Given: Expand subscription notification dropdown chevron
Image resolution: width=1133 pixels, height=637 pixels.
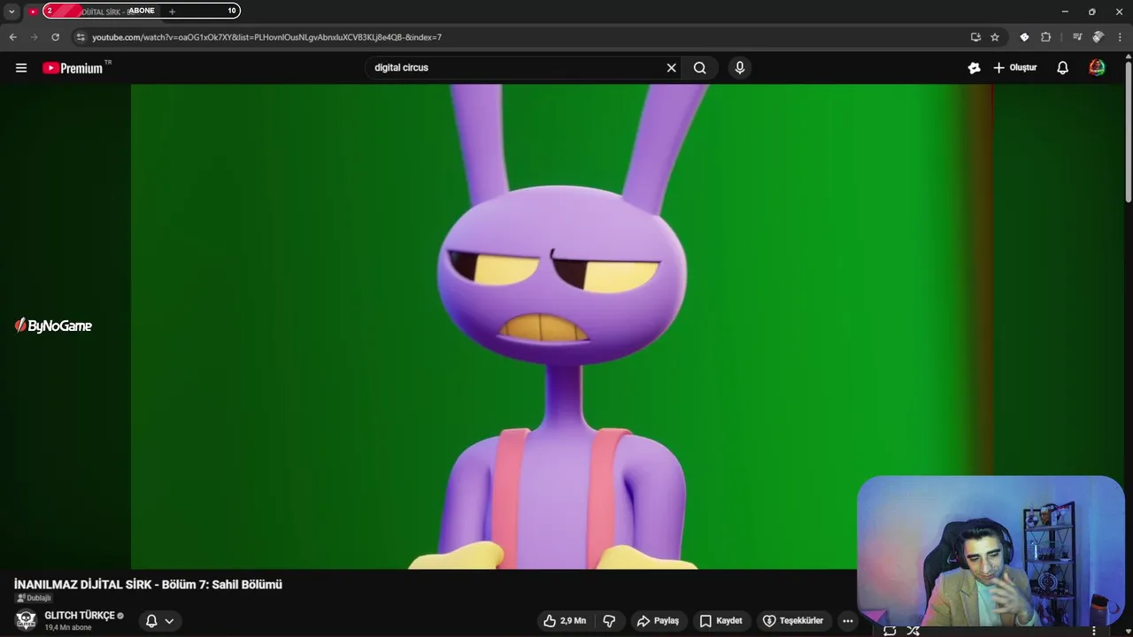Looking at the screenshot, I should coord(169,621).
